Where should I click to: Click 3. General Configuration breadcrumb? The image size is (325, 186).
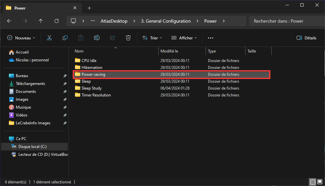tap(166, 21)
